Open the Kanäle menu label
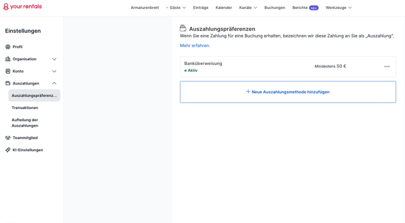 pyautogui.click(x=245, y=8)
